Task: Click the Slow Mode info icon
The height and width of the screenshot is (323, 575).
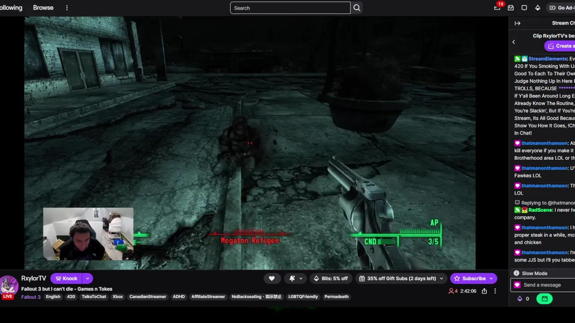Action: pyautogui.click(x=517, y=273)
